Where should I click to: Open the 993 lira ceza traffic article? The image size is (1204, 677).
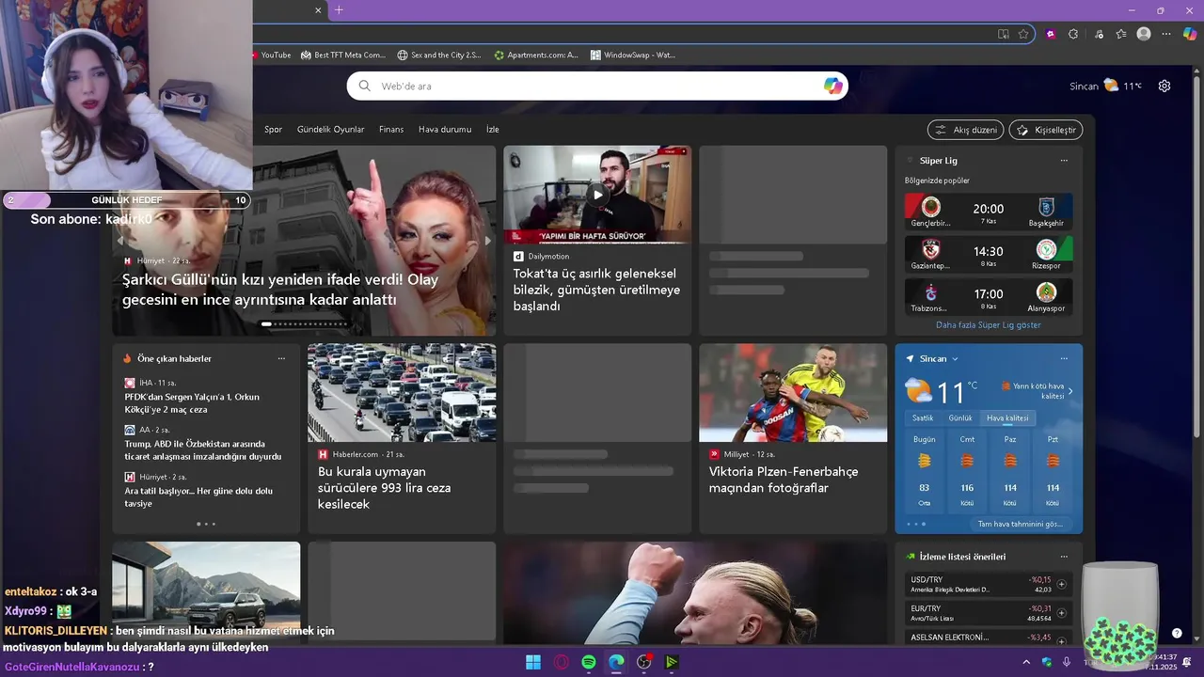click(384, 488)
